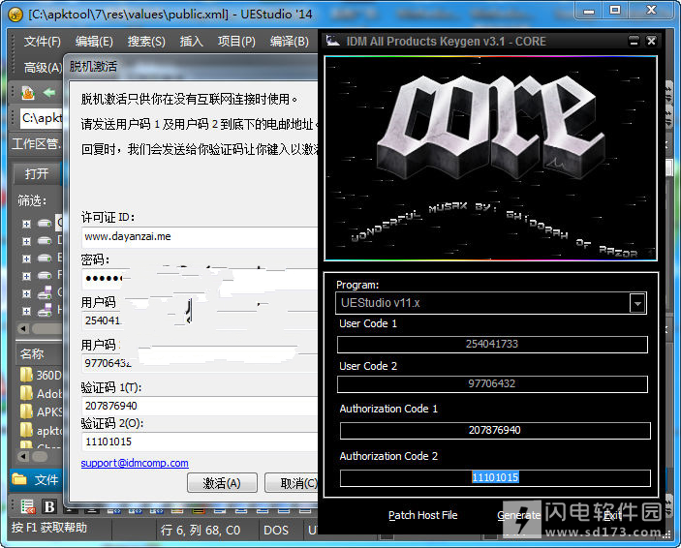Viewport: 681px width, 548px height.
Task: Click Patch Host File in the keygen
Action: 422,515
